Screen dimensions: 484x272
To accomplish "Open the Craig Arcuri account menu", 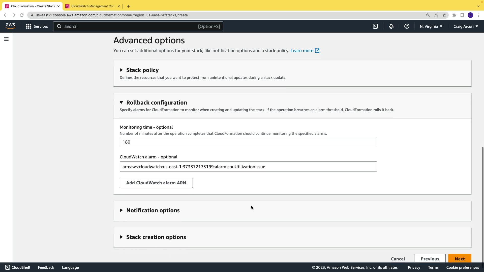I will tap(465, 26).
